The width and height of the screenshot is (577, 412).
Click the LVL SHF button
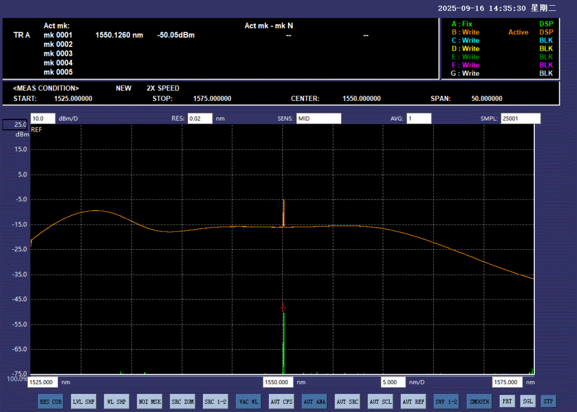tap(84, 402)
